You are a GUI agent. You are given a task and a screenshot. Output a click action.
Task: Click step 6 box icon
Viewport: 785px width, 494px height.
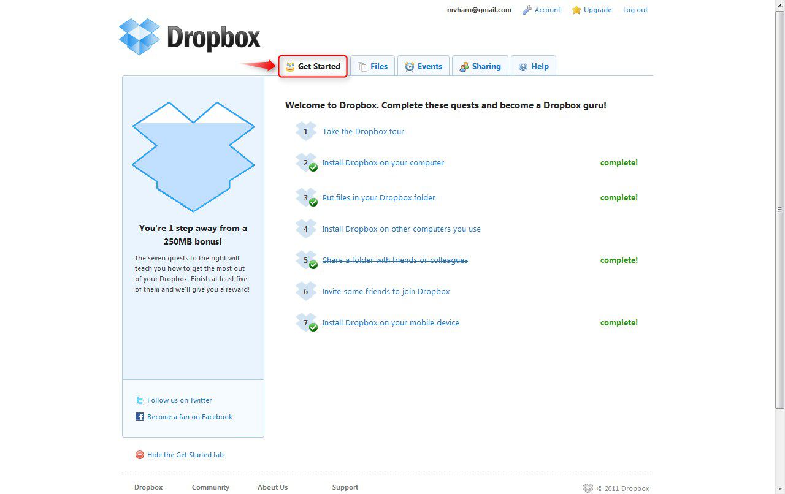point(306,291)
